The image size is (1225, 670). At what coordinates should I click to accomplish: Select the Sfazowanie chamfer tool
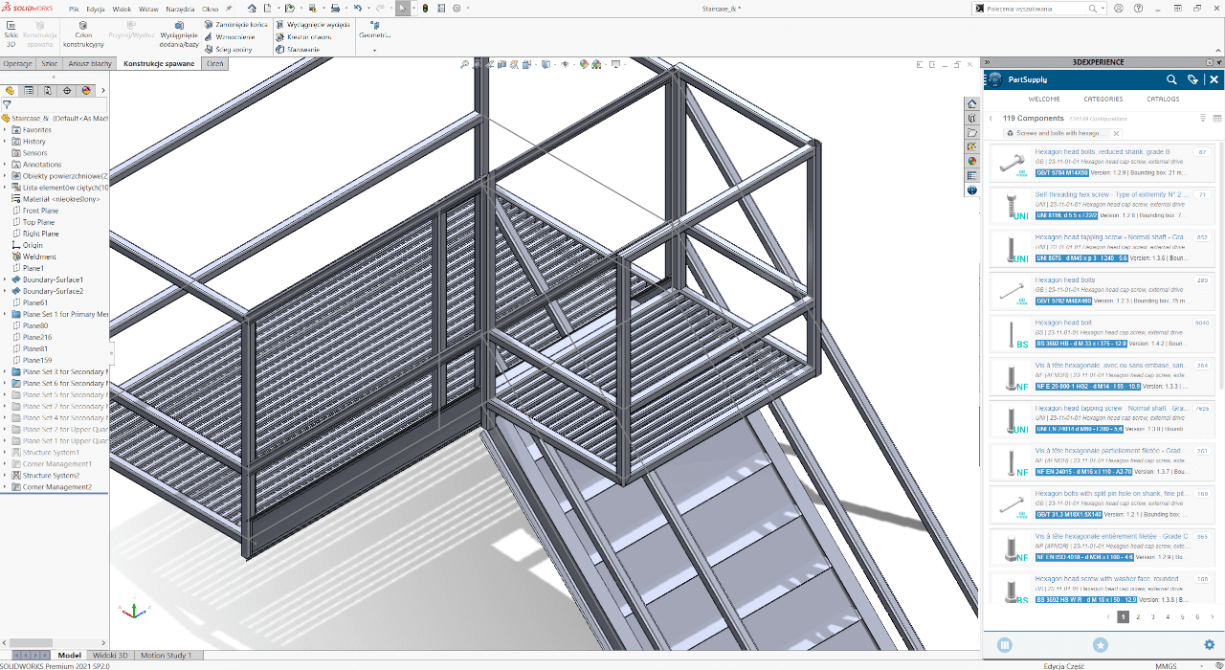click(304, 51)
